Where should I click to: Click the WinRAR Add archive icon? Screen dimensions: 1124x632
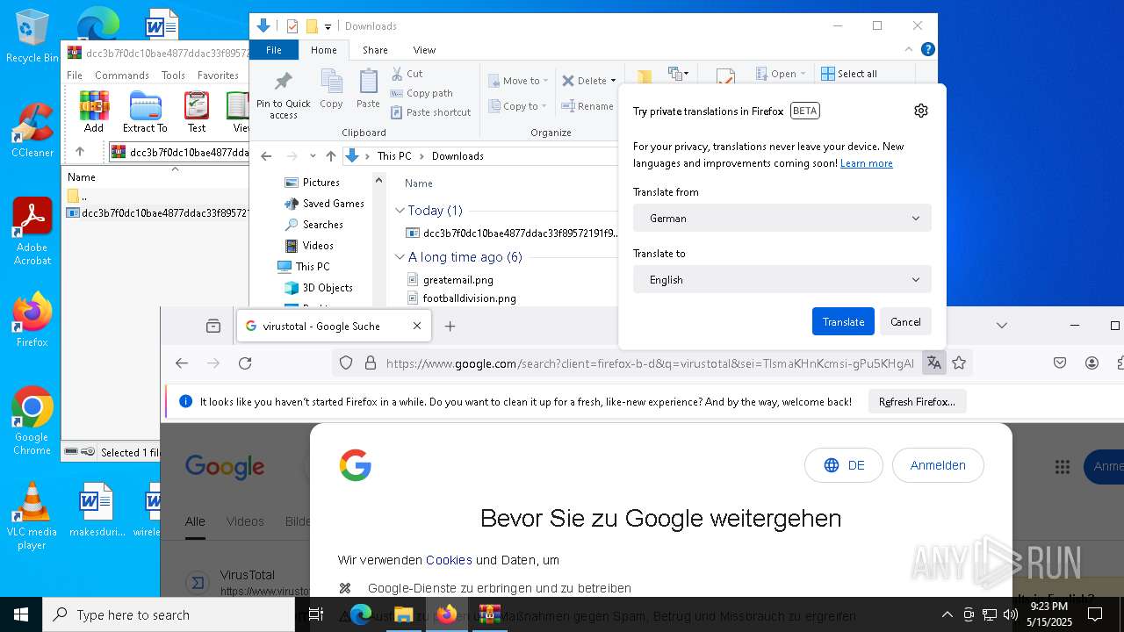click(x=94, y=111)
